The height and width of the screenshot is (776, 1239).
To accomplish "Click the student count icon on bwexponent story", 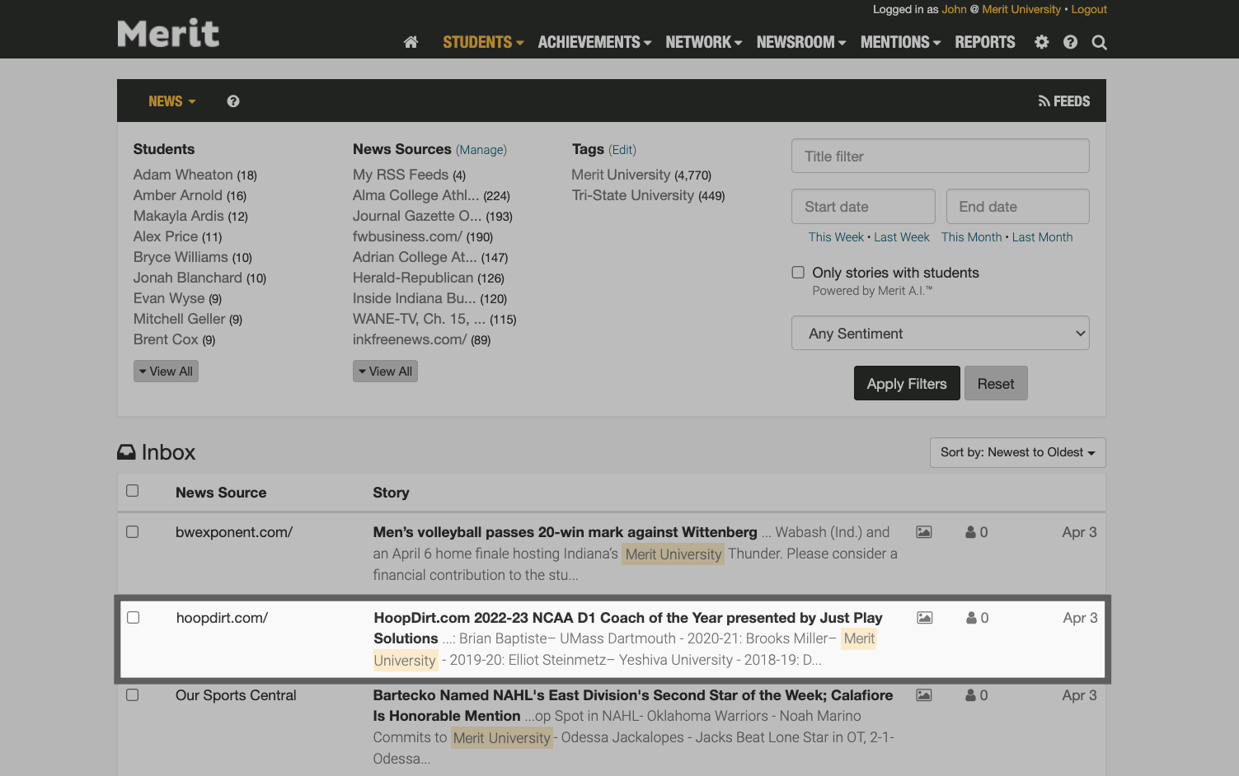I will tap(970, 532).
